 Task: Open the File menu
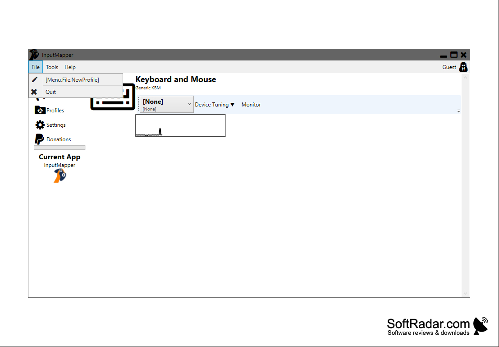pyautogui.click(x=35, y=67)
